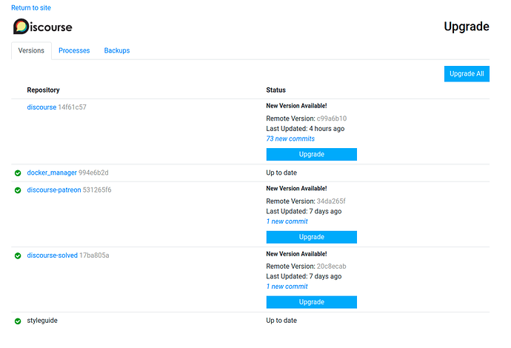Click discourse-solved Last Updated: 7 days ago

(304, 277)
